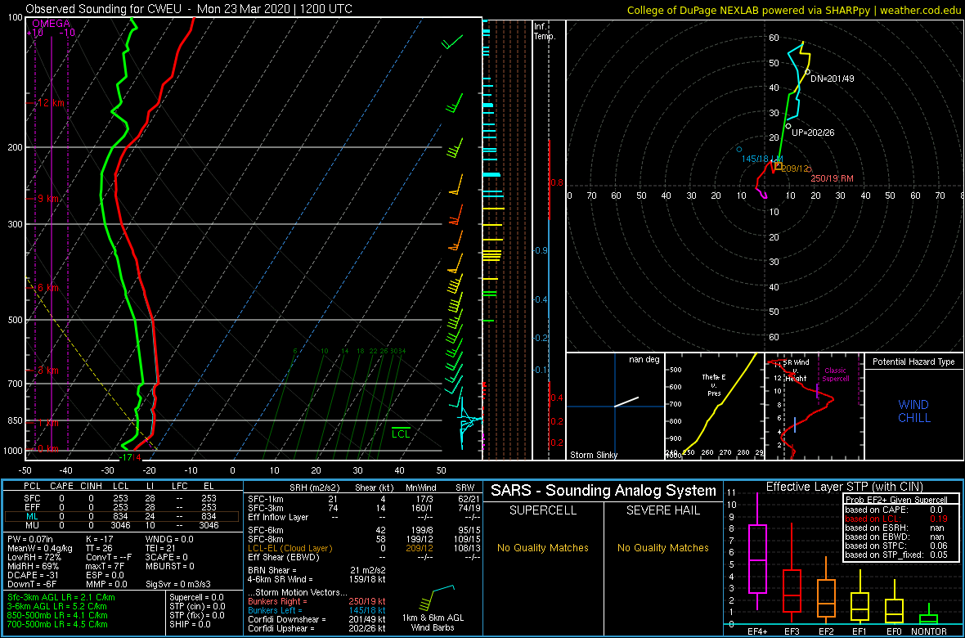Screen dimensions: 965x638
Task: Click the LowRH = 72% value
Action: tap(33, 557)
